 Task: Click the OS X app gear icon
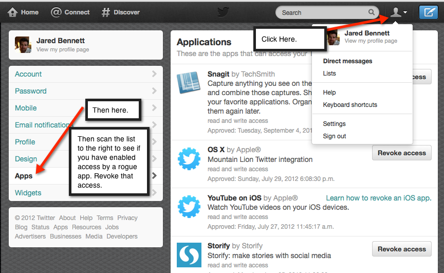[x=189, y=159]
